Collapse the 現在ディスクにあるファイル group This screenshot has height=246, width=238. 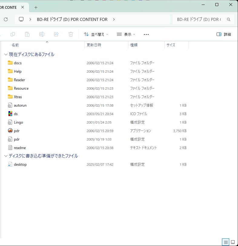click(x=6, y=55)
